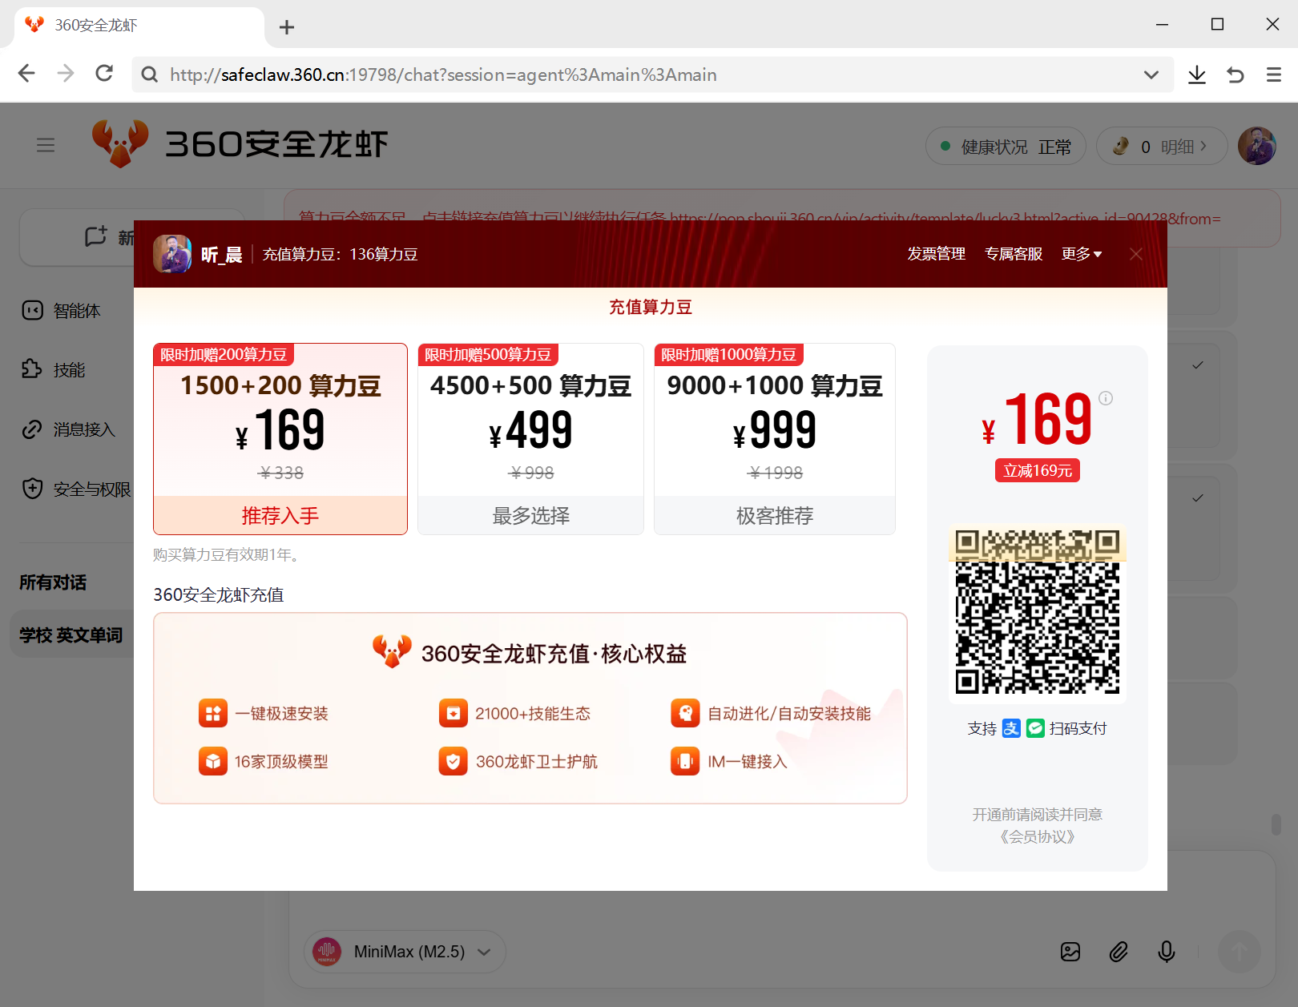Click the 所有对话 heading
The width and height of the screenshot is (1298, 1007).
coord(53,582)
